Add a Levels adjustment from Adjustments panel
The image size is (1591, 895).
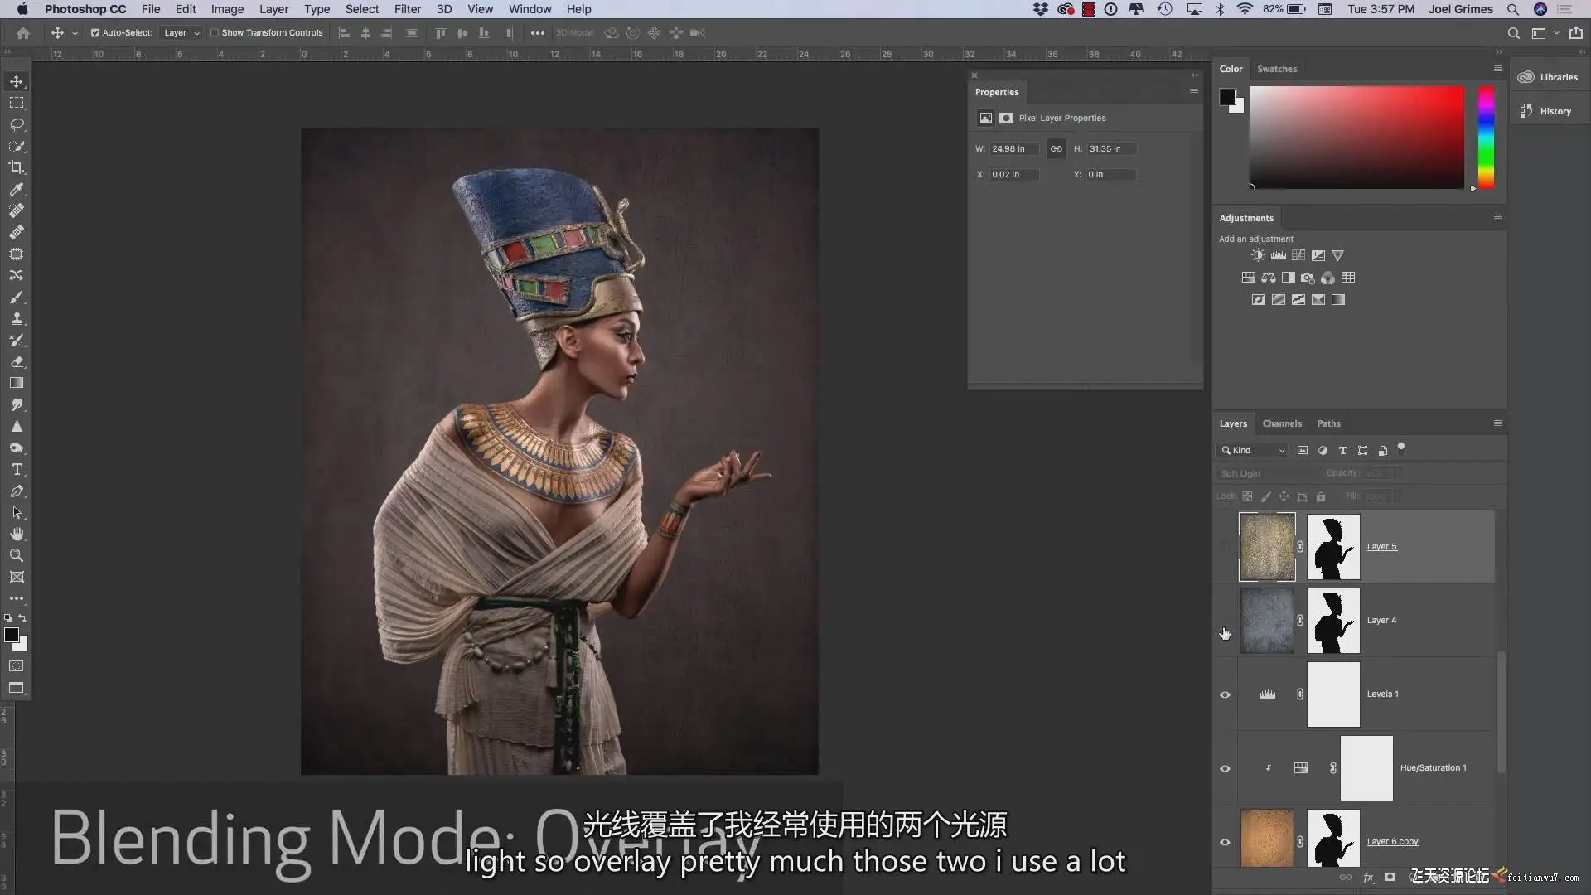coord(1279,255)
